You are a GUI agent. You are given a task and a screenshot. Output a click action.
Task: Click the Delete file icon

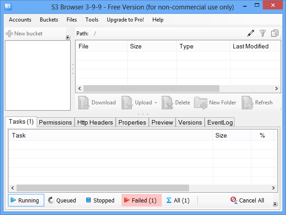point(167,103)
